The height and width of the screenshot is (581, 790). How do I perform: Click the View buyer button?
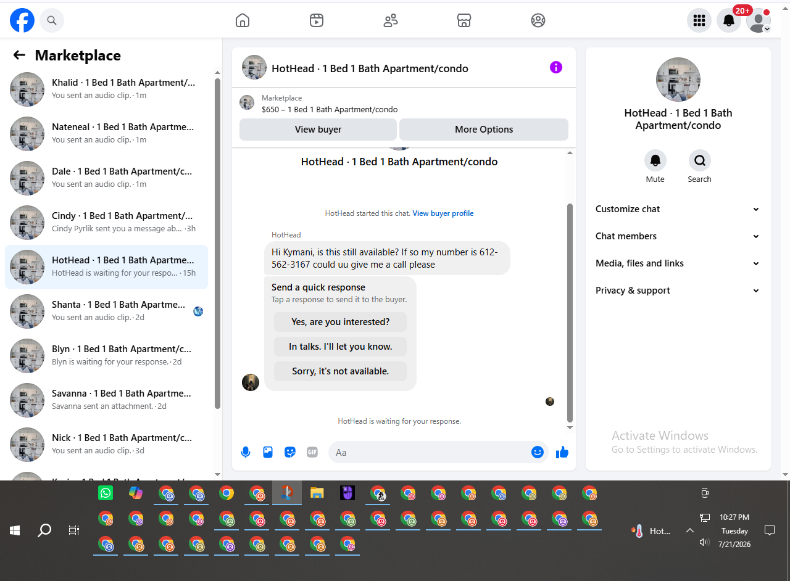point(318,130)
